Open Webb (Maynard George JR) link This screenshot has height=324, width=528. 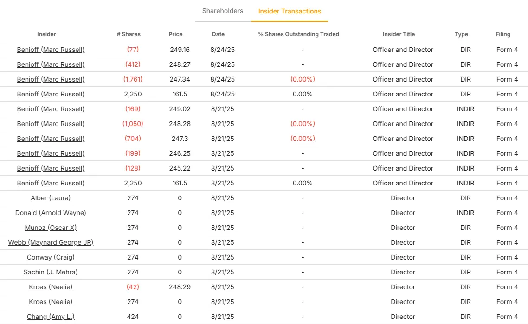(x=51, y=242)
